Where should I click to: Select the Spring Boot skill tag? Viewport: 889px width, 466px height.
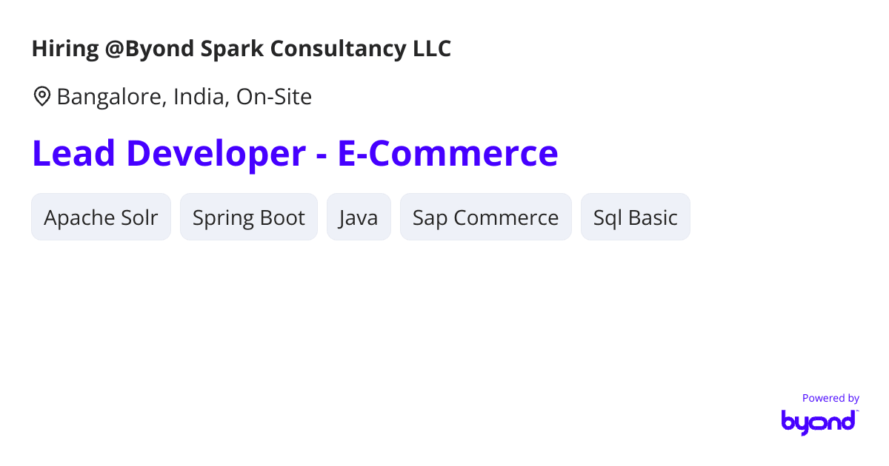pyautogui.click(x=249, y=217)
